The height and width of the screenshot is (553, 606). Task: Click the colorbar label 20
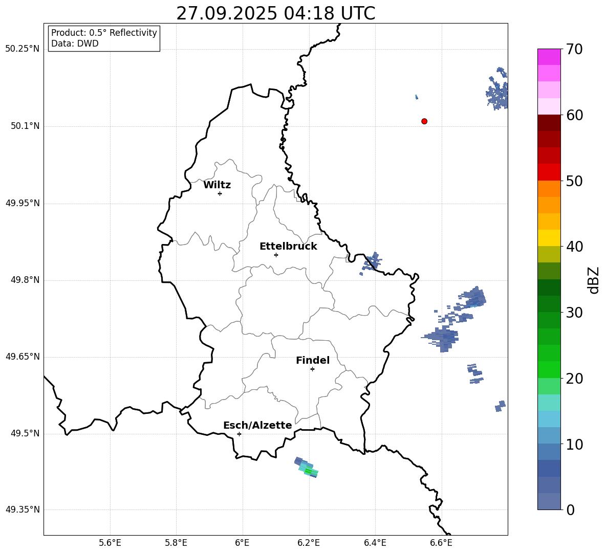point(574,378)
